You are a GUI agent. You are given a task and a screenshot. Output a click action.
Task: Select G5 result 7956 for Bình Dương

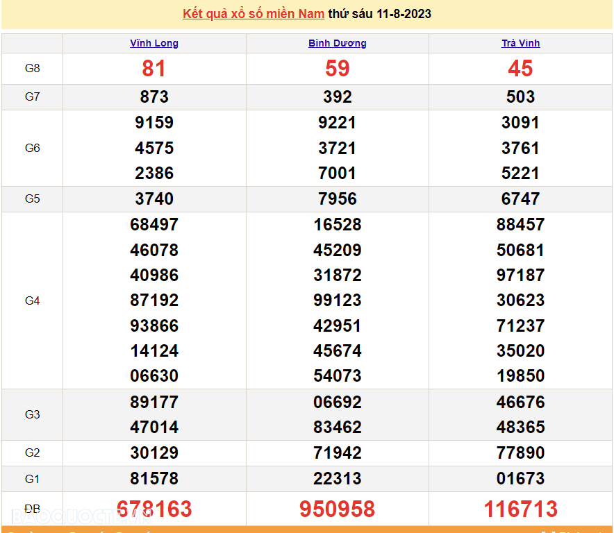pos(338,198)
